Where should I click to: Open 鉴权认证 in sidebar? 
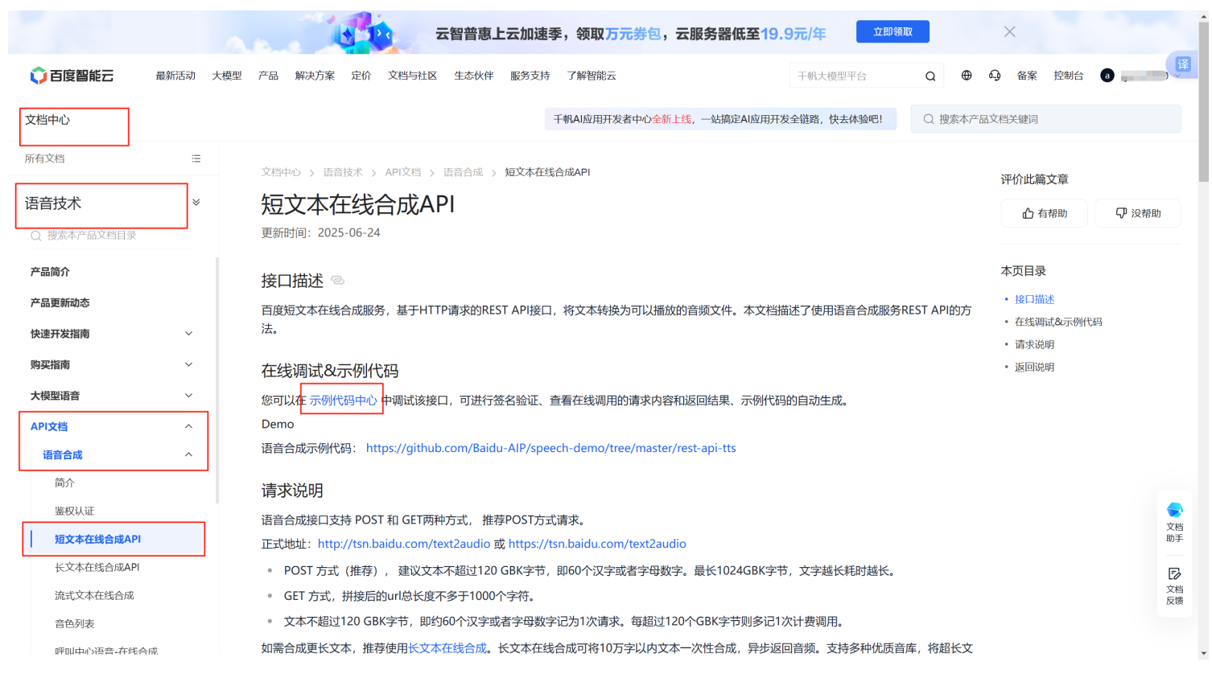(x=74, y=511)
